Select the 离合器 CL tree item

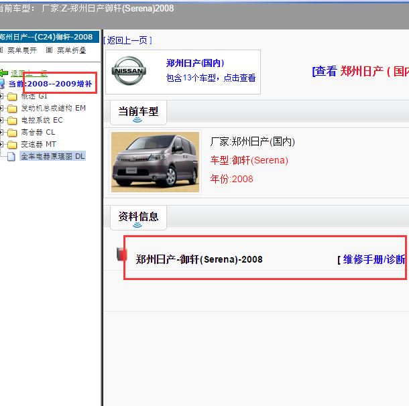[38, 132]
